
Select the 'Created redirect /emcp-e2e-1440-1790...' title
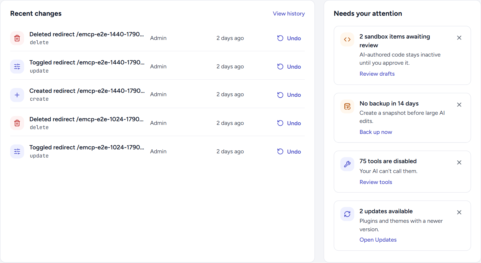tap(87, 91)
